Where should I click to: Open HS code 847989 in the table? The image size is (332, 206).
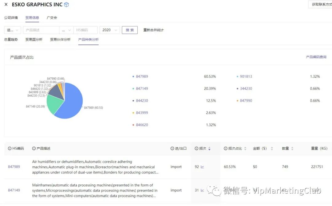click(14, 167)
